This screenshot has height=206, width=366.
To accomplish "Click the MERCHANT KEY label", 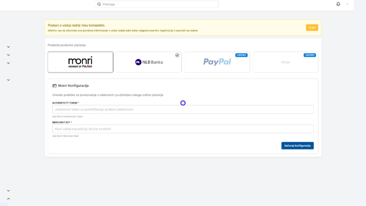I will click(x=61, y=122).
